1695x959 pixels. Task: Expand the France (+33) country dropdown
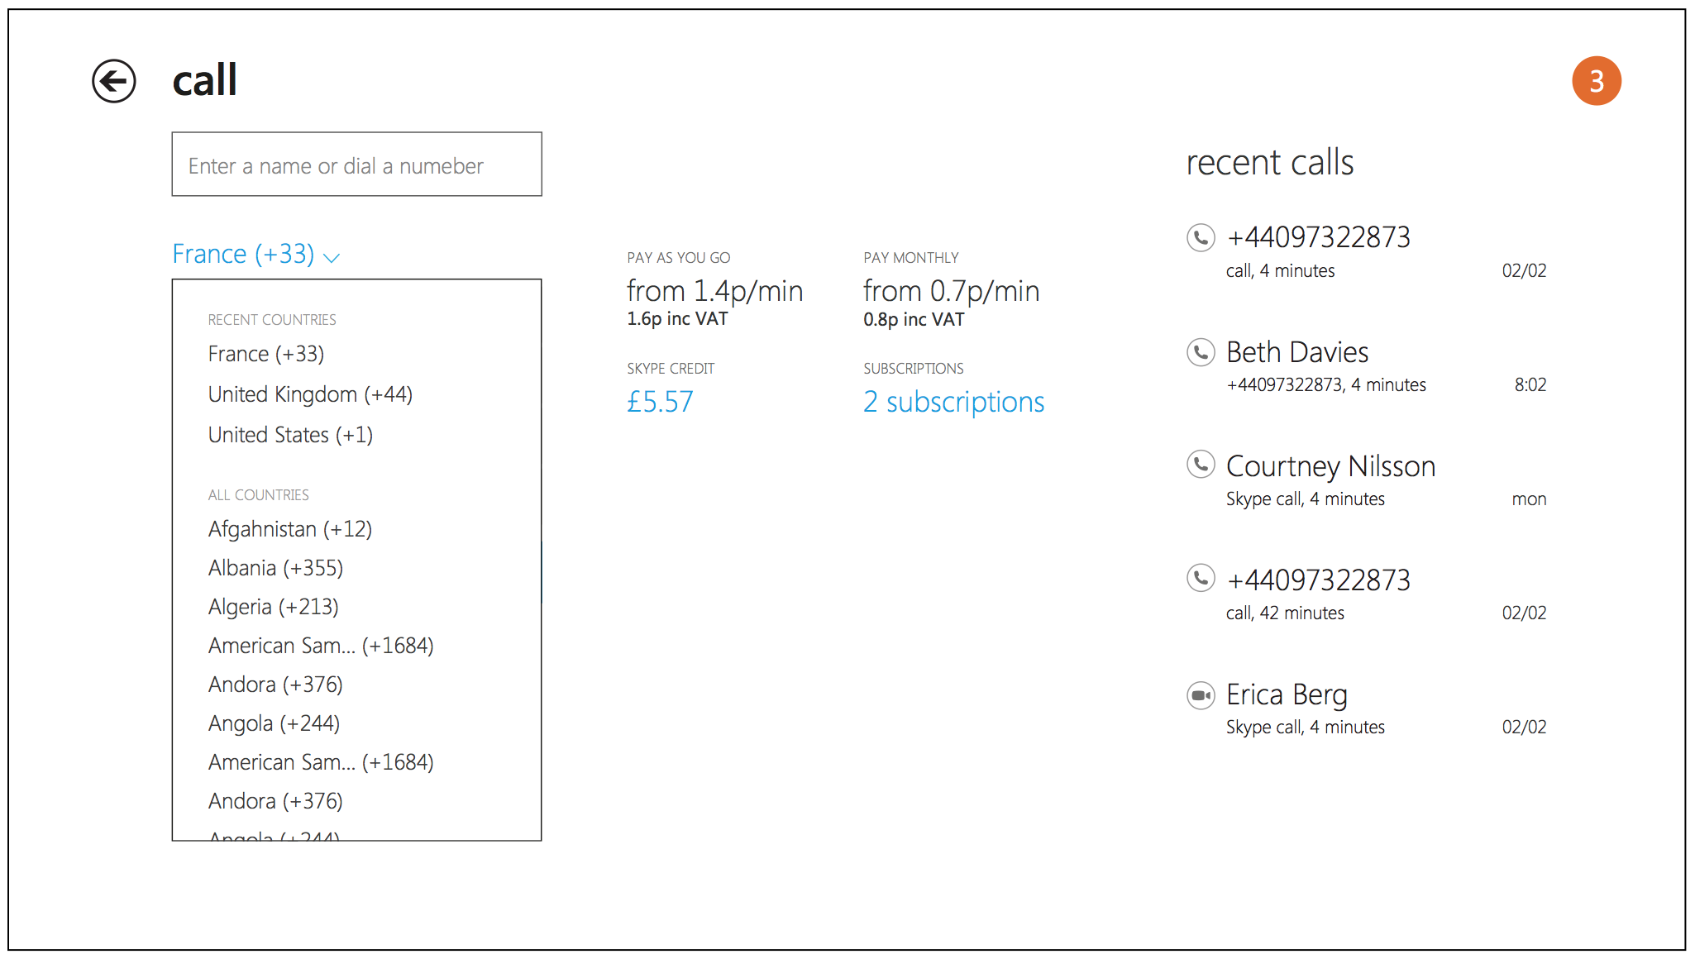click(x=255, y=254)
